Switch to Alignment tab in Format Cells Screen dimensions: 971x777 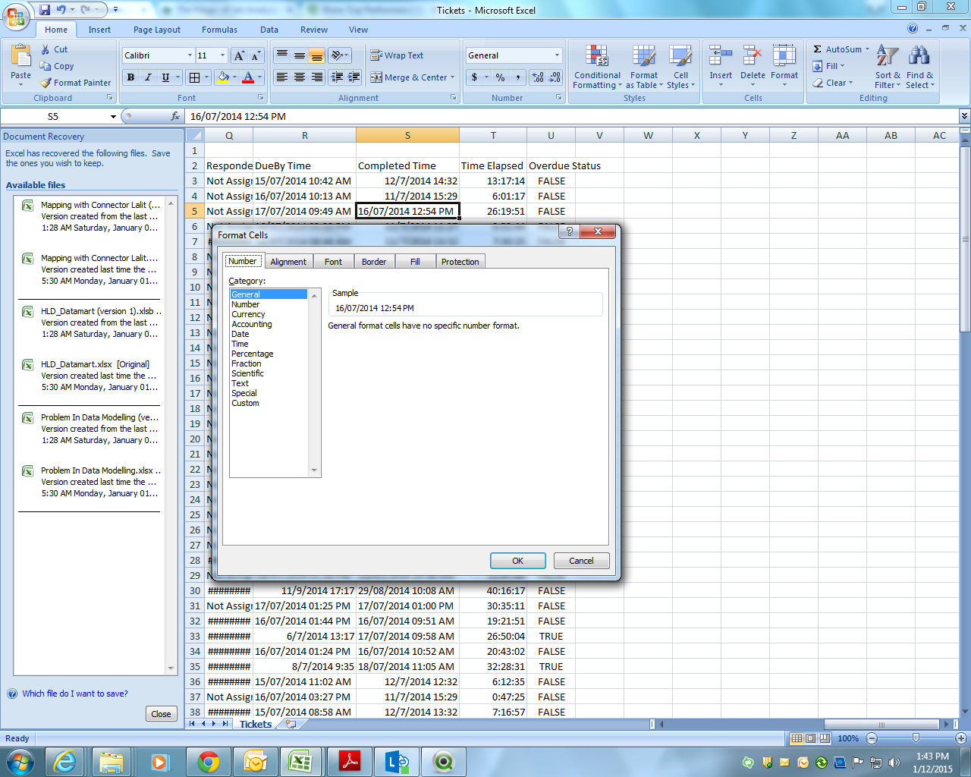288,262
